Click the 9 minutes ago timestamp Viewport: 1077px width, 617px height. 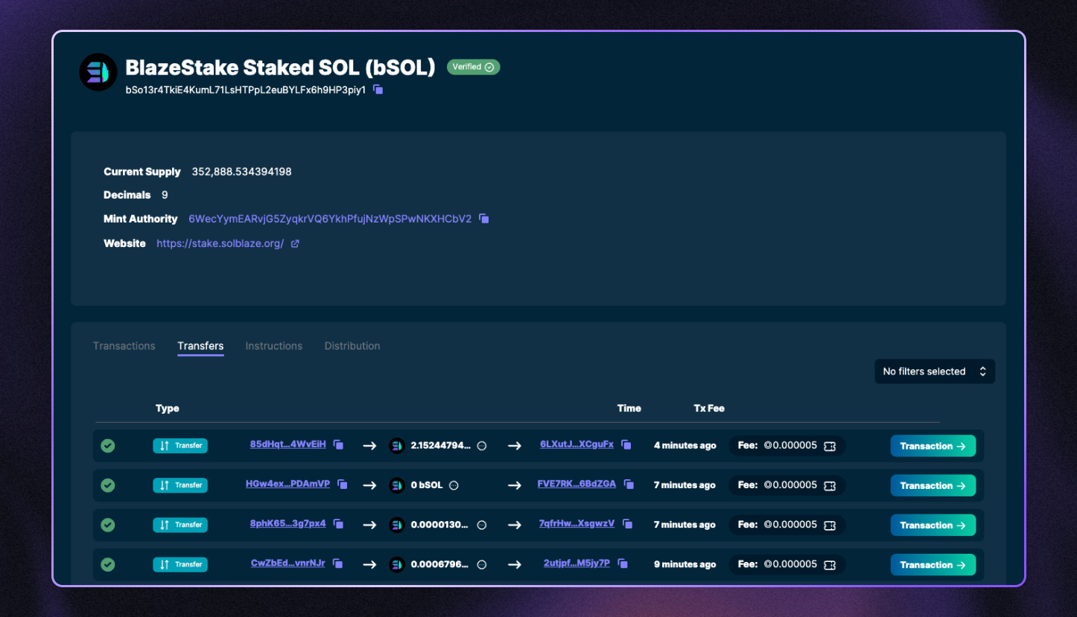[685, 564]
